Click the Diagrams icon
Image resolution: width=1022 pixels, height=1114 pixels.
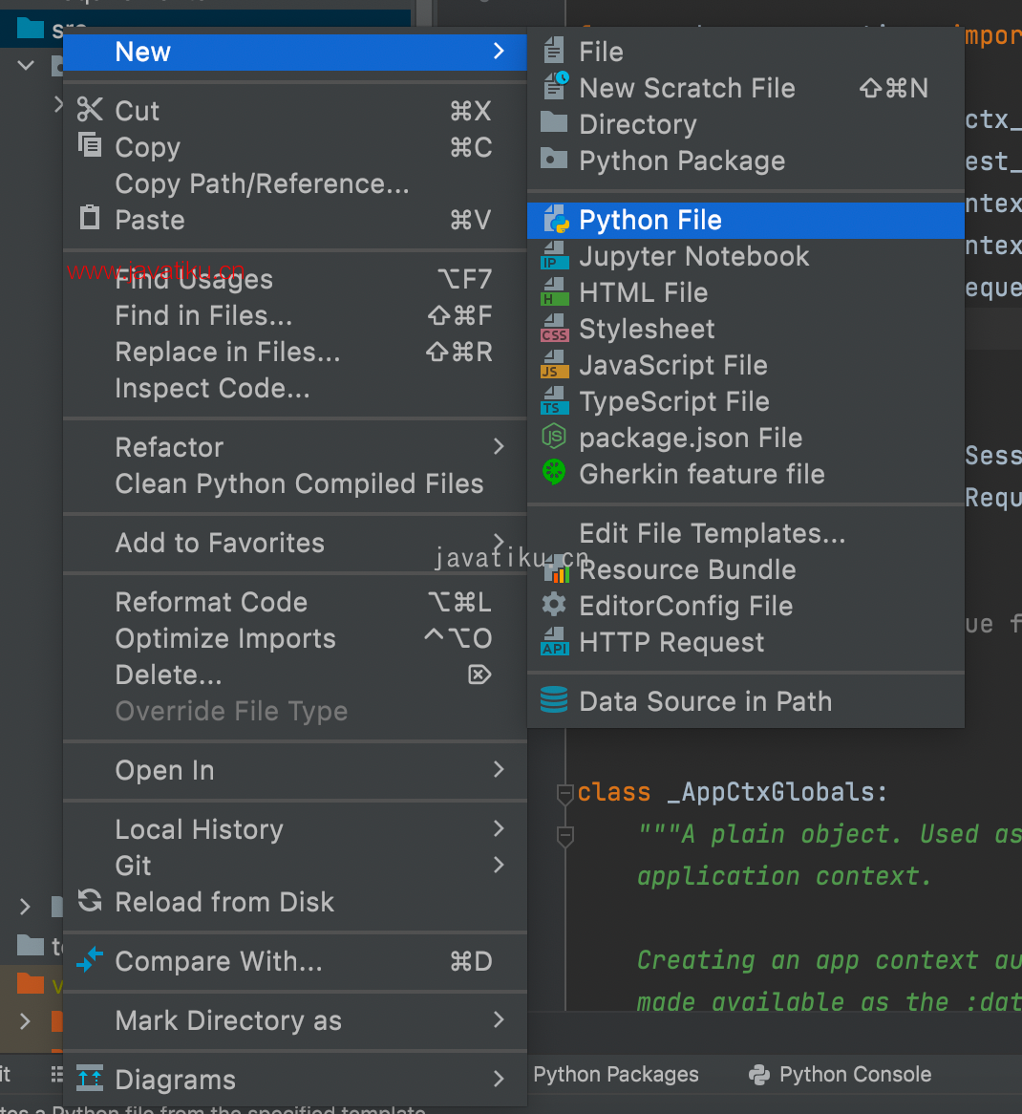pyautogui.click(x=90, y=1078)
